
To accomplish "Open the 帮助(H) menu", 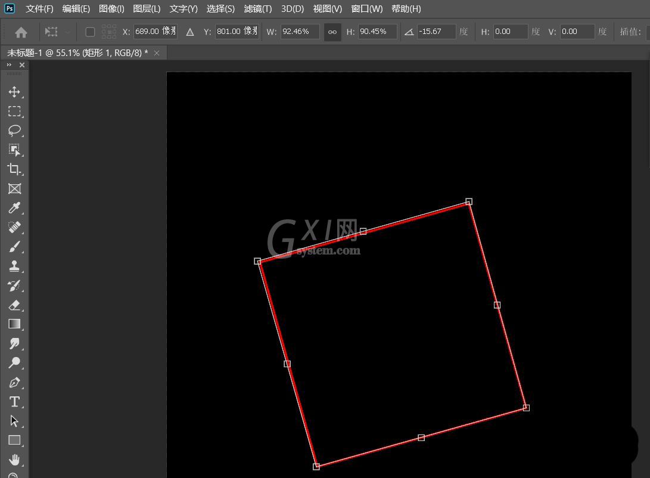I will [x=406, y=9].
